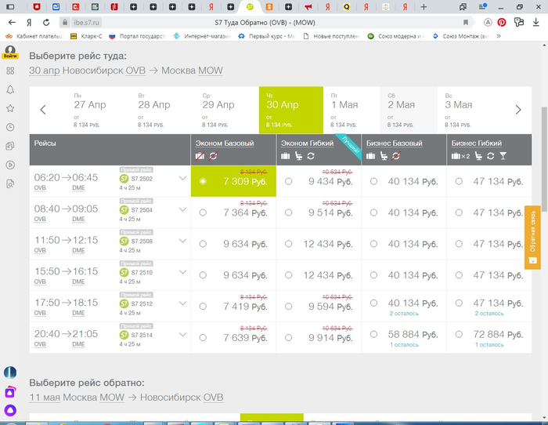Open notifications bell in browser sidebar
Image resolution: width=548 pixels, height=425 pixels.
click(10, 89)
